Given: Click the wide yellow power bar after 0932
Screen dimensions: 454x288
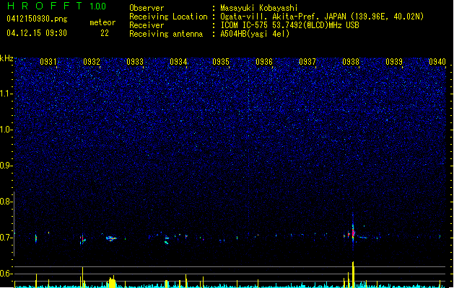Looking at the screenshot, I should point(112,283).
